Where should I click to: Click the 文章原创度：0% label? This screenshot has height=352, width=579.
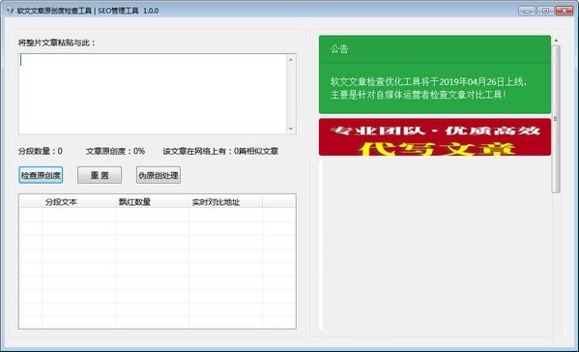[x=115, y=151]
